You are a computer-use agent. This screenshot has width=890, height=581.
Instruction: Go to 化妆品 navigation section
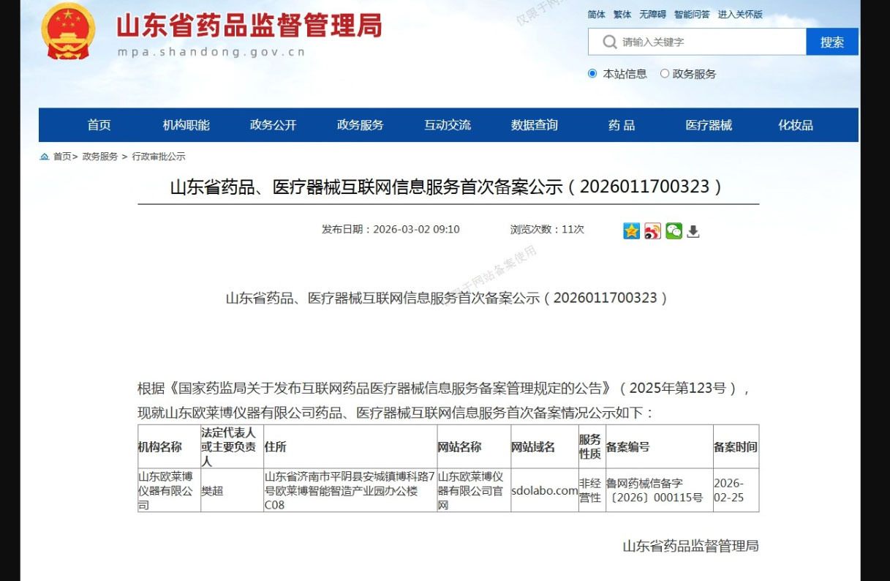pyautogui.click(x=795, y=125)
